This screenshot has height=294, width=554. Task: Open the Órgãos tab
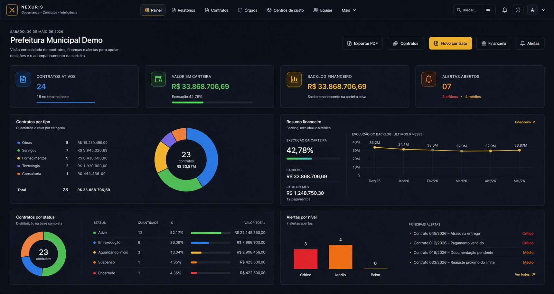pyautogui.click(x=248, y=10)
